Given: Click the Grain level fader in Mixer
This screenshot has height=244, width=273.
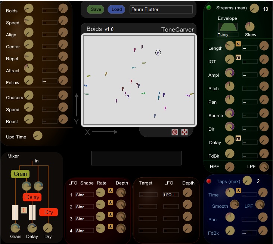Looking at the screenshot, I should (x=15, y=213).
